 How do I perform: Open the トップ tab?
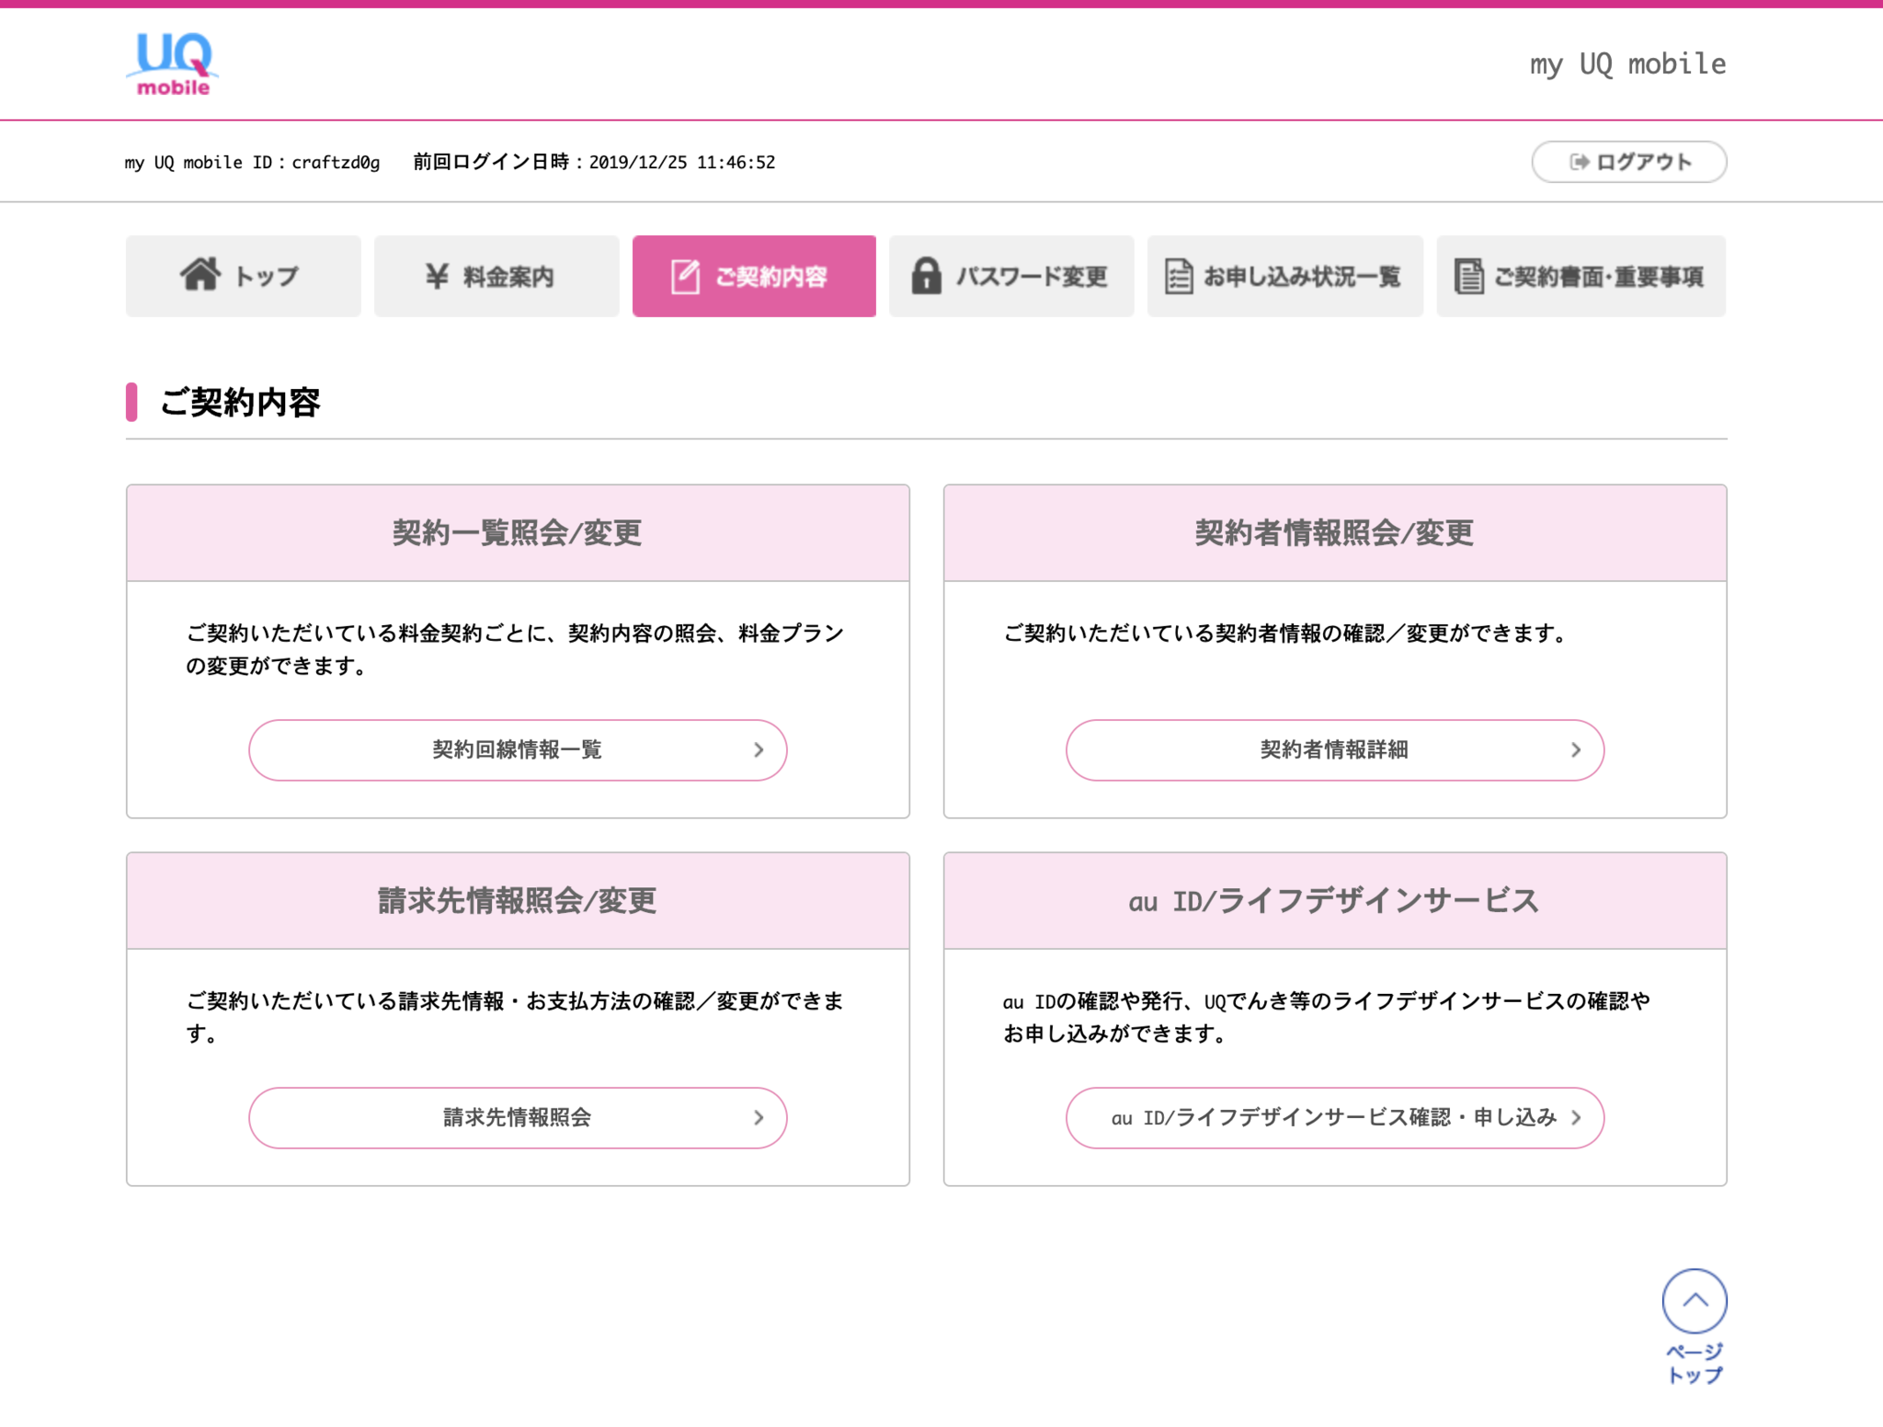point(244,276)
